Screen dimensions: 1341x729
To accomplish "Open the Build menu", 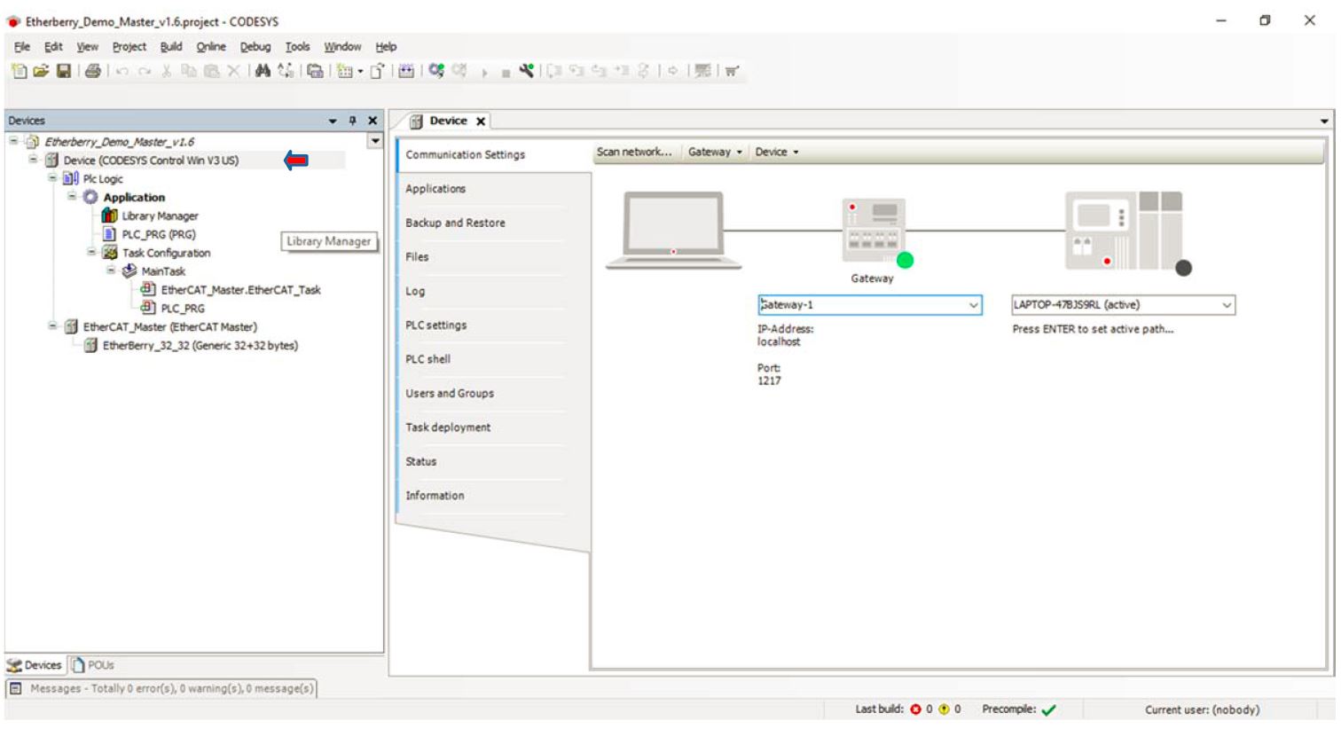I will (x=171, y=46).
